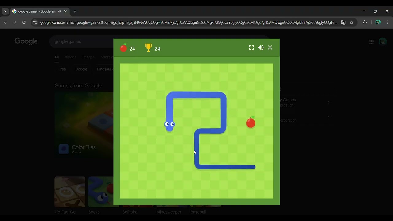Viewport: 393px width, 221px height.
Task: Open a new browser tab
Action: click(x=75, y=11)
